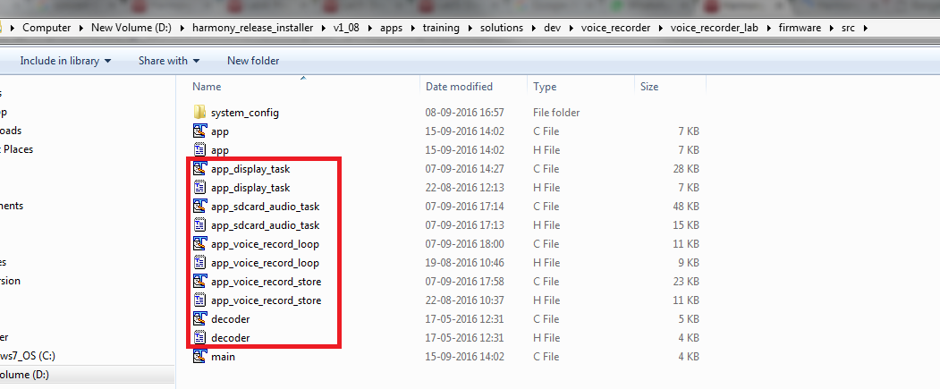Select the app_display_task H file icon
Viewport: 940px width, 389px height.
[199, 188]
